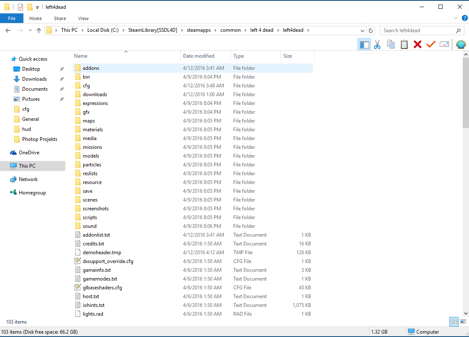469x337 pixels.
Task: Select the file 'dxsupport_override.cfg'
Action: pos(108,261)
